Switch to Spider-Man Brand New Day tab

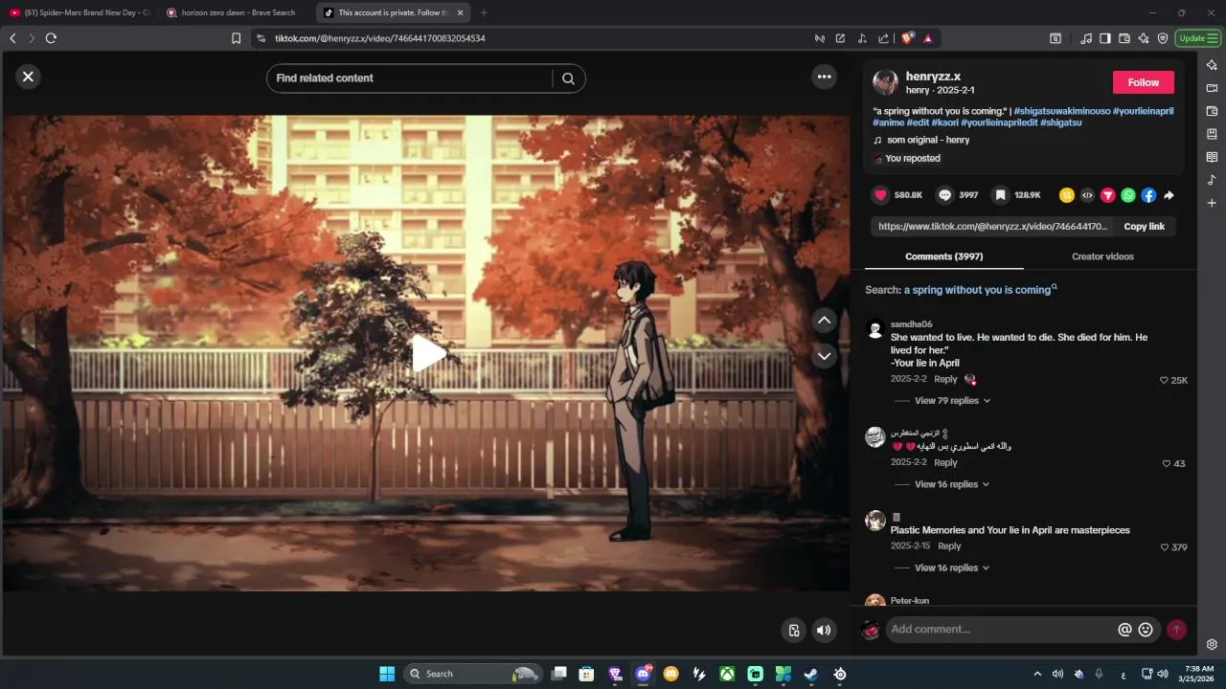pyautogui.click(x=80, y=12)
